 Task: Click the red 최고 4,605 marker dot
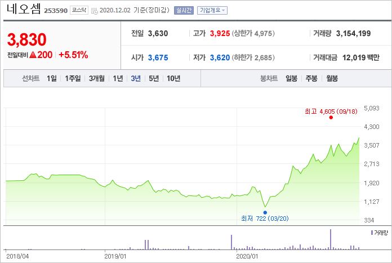pos(331,118)
